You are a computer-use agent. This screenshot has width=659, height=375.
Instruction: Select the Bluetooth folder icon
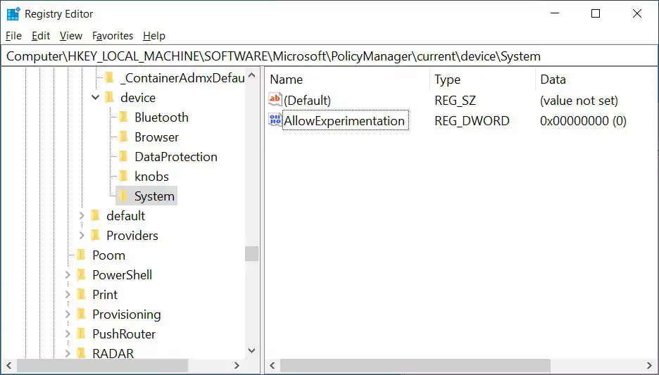pos(124,117)
